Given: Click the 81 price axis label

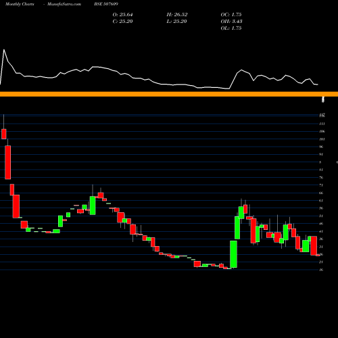Looking at the screenshot, I should (321, 170).
